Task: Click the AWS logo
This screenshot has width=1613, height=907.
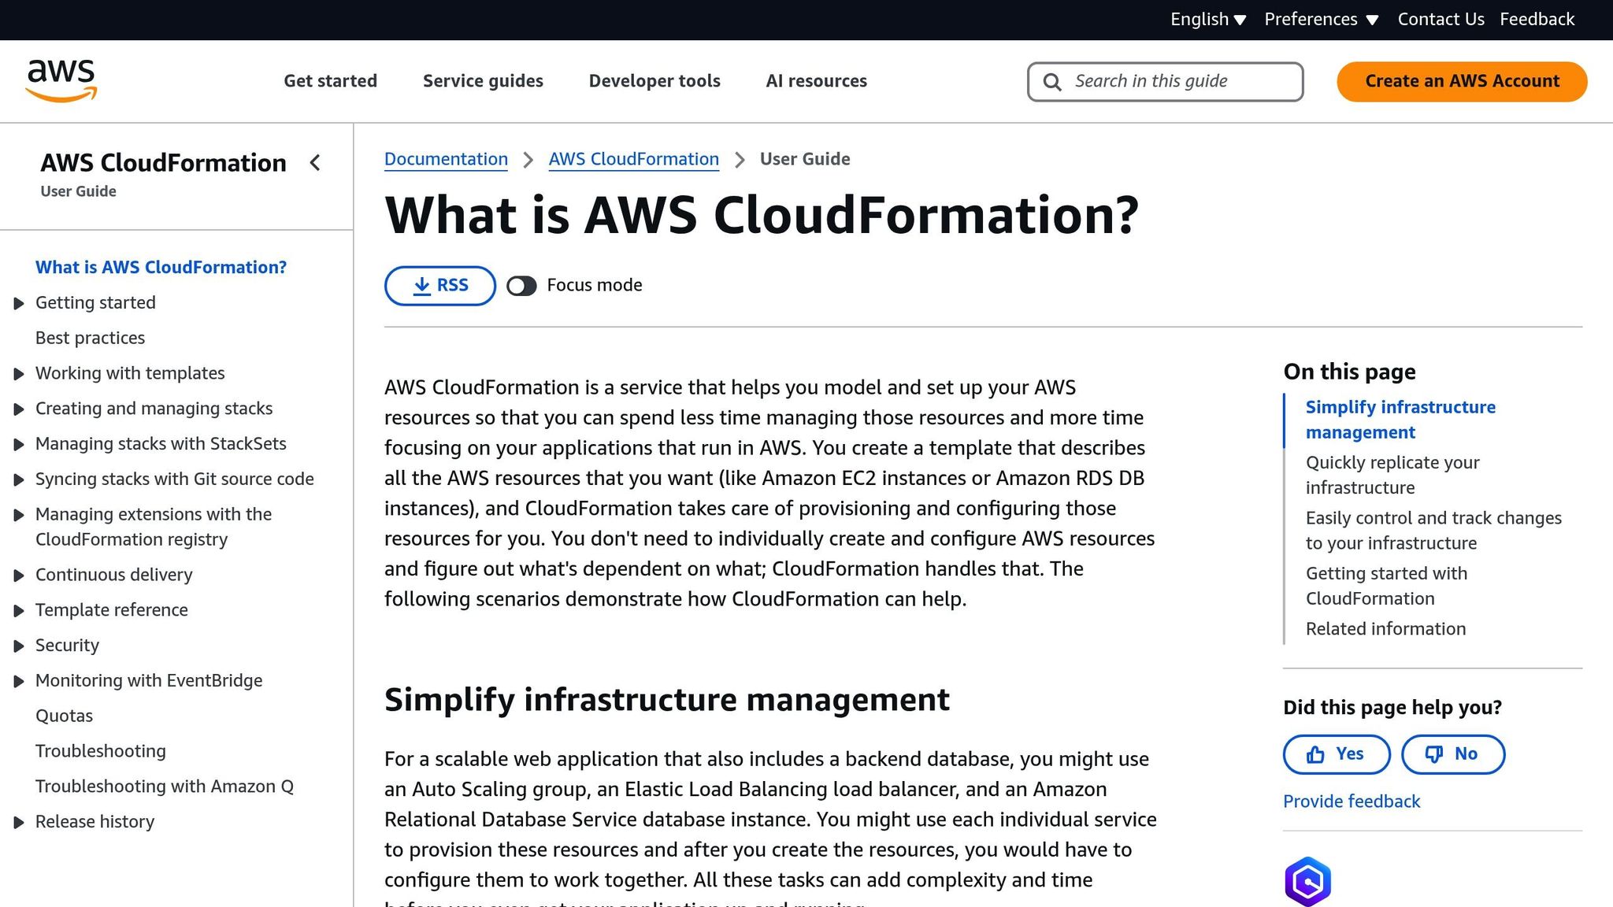Action: [61, 81]
